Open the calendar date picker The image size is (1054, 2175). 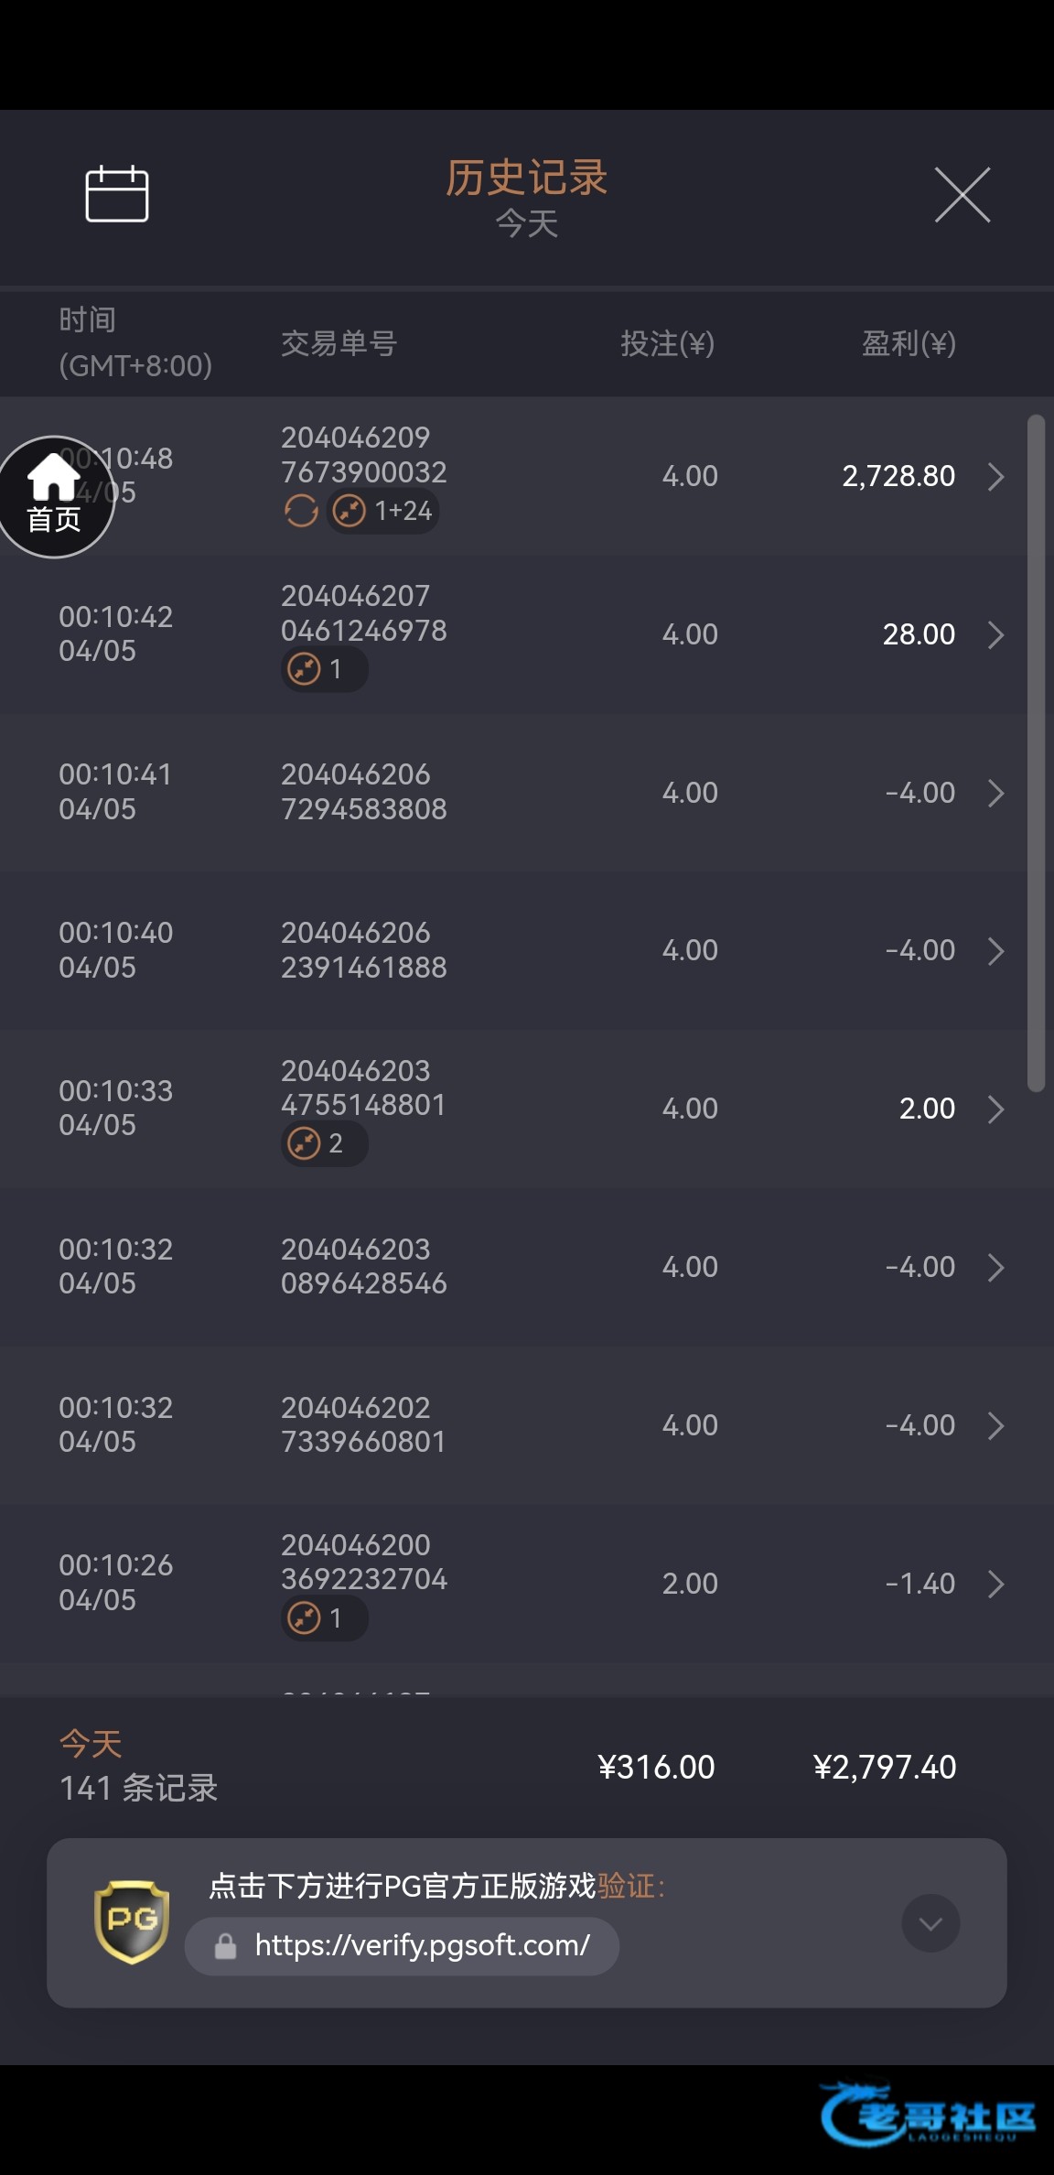click(x=116, y=194)
